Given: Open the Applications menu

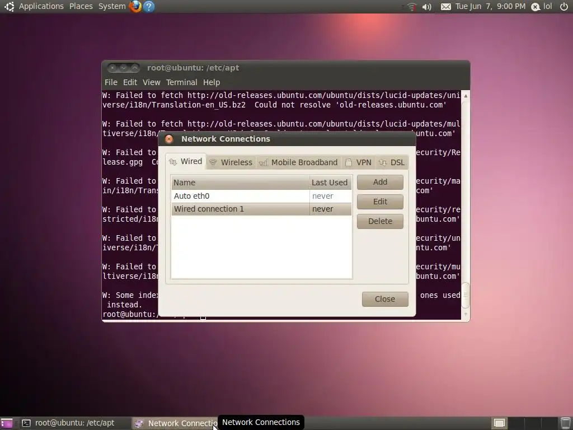Looking at the screenshot, I should click(x=41, y=6).
